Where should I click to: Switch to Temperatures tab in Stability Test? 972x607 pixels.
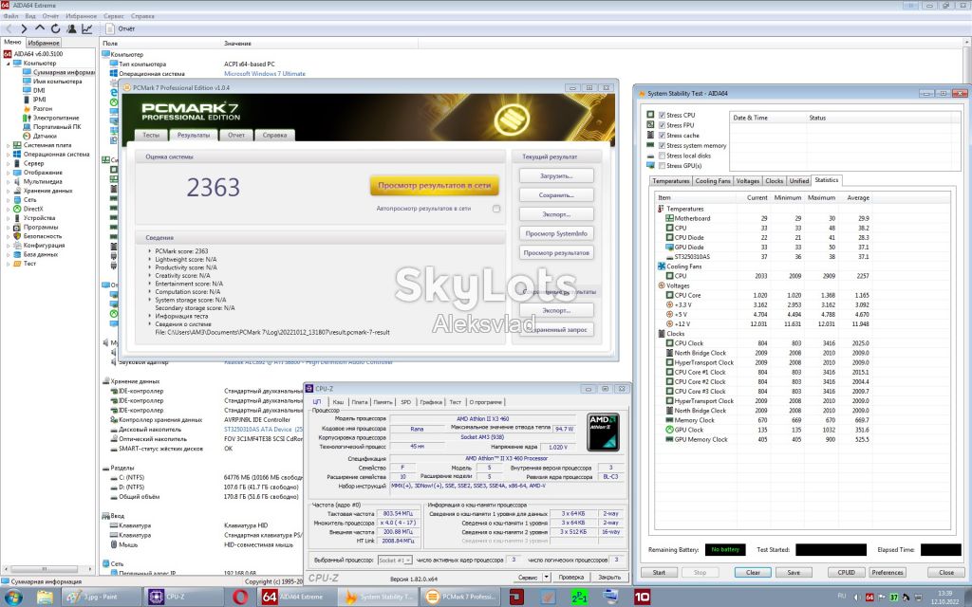671,181
